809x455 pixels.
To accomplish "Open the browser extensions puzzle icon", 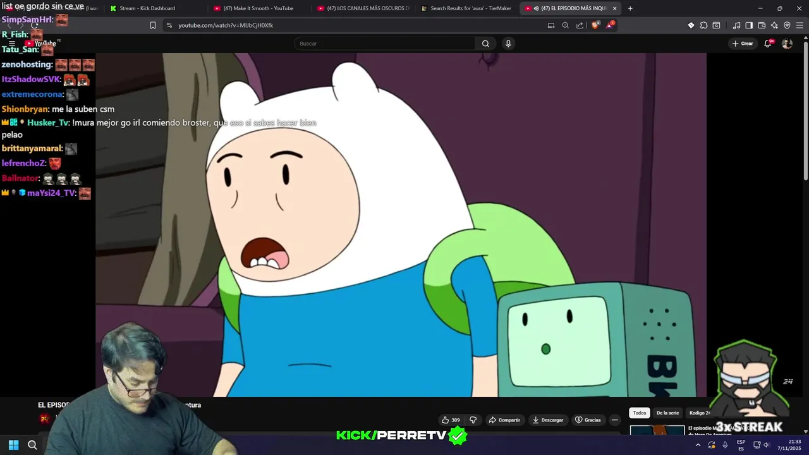I will 703,25.
